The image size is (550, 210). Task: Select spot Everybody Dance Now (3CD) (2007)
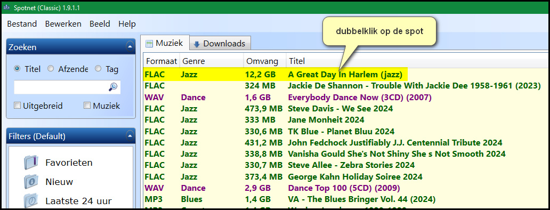pyautogui.click(x=360, y=97)
